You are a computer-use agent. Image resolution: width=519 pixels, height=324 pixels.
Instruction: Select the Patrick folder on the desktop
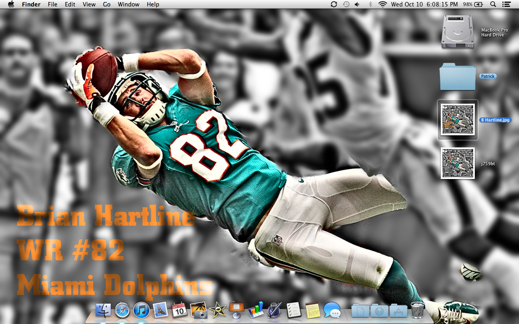[x=458, y=76]
